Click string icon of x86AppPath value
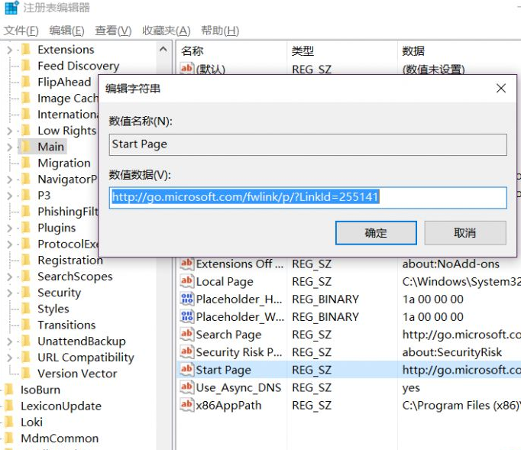Screen dimensions: 521x450 click(186, 405)
